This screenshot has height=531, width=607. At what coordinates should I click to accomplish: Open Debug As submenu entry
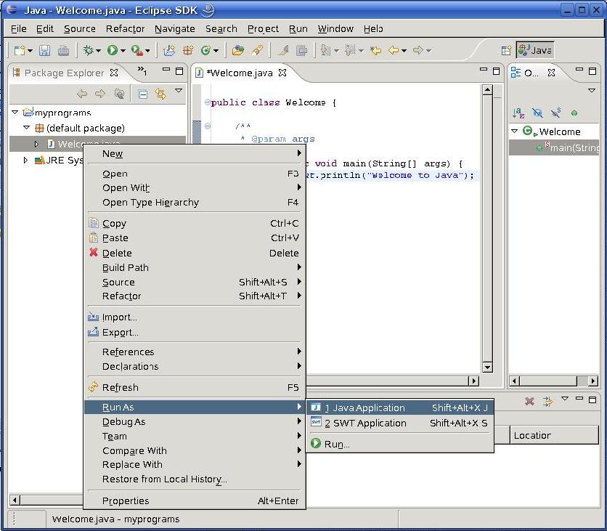195,422
